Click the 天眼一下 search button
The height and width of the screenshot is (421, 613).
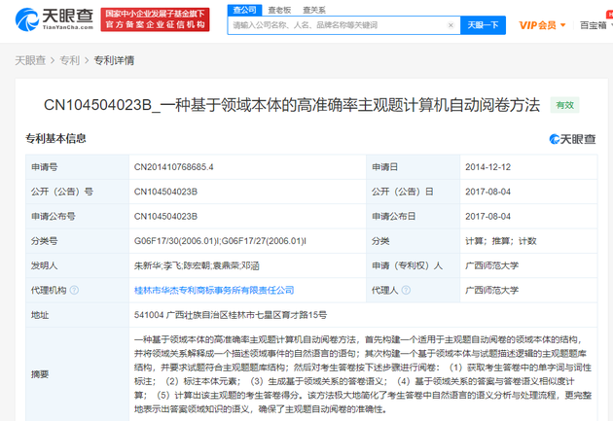point(483,25)
